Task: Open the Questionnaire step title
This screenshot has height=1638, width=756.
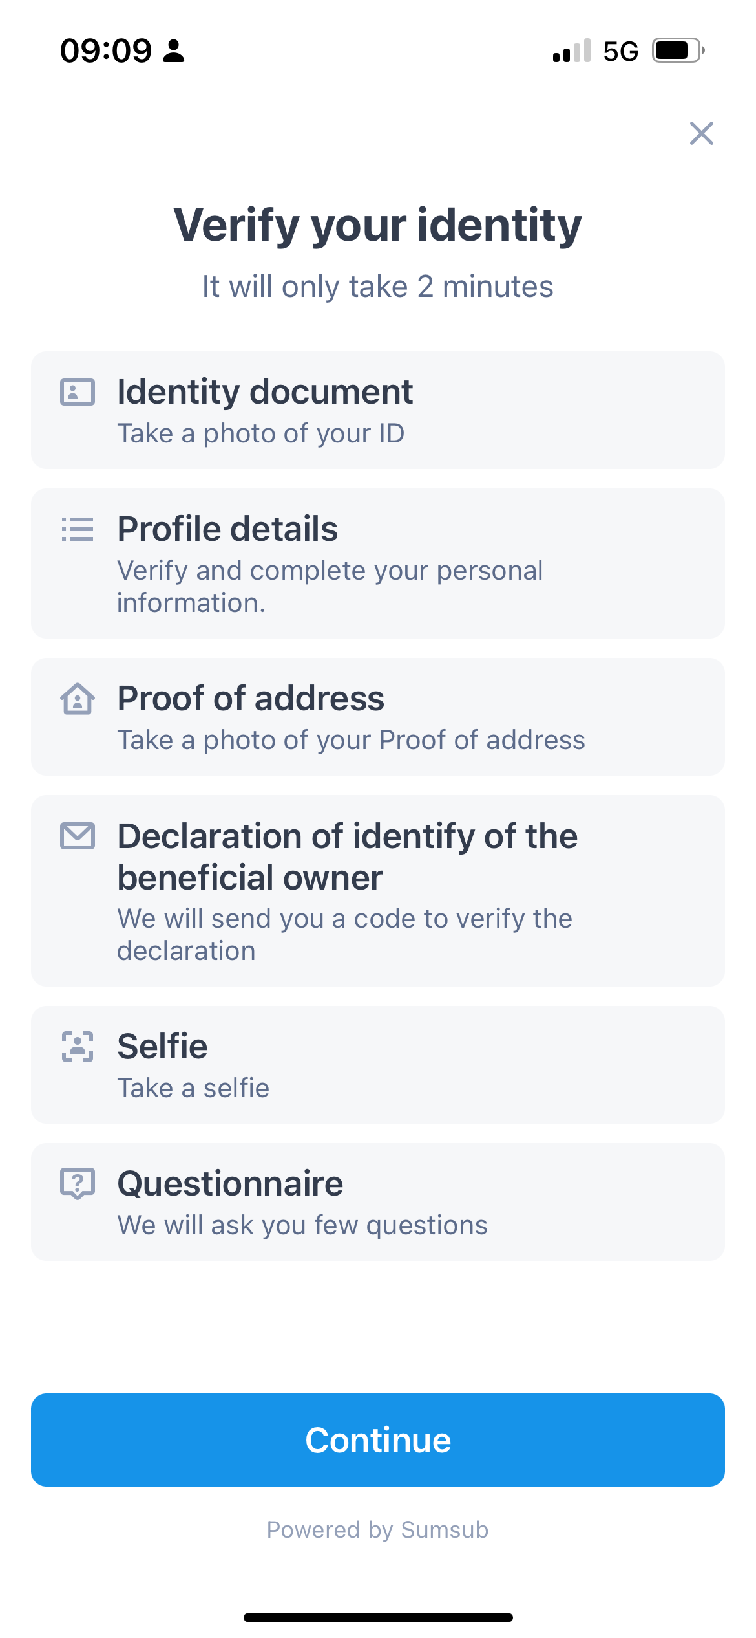Action: (230, 1184)
